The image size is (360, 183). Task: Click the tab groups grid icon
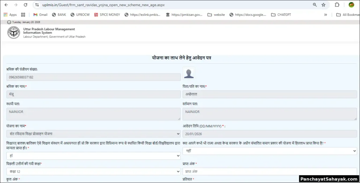click(x=23, y=15)
